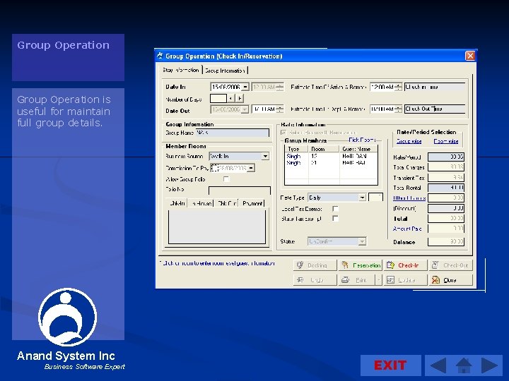The width and height of the screenshot is (509, 381).
Task: Enable the Local Tax Exempt checkbox
Action: (x=335, y=209)
